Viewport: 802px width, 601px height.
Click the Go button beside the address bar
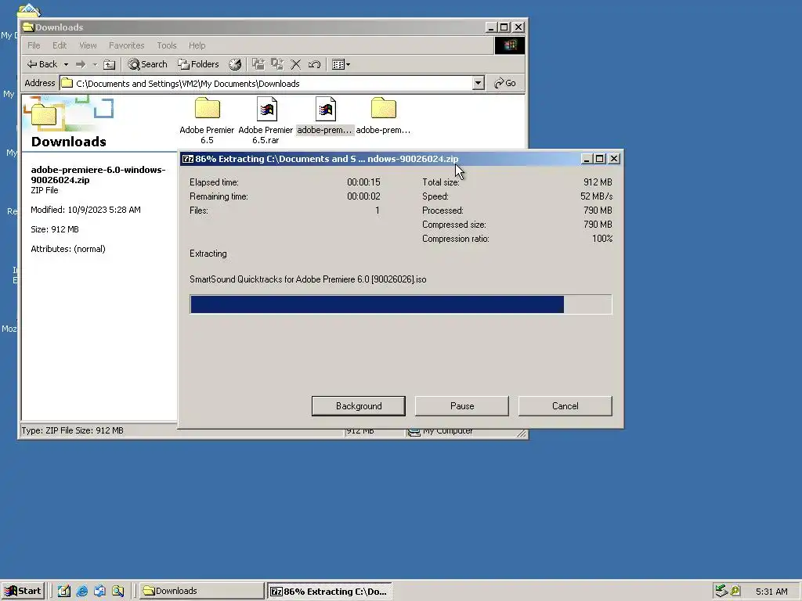505,83
